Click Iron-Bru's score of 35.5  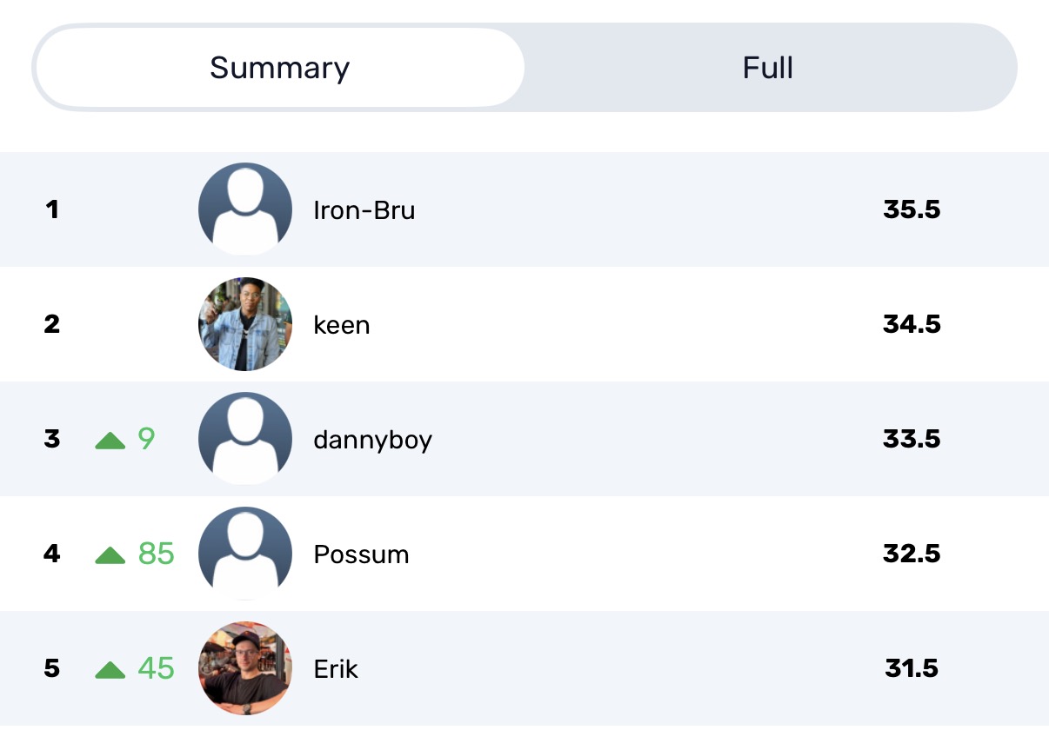click(912, 209)
